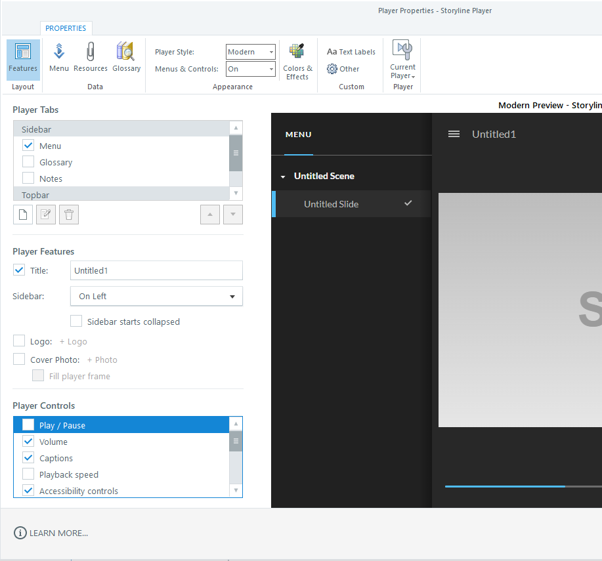Viewport: 602px width, 561px height.
Task: Open the Sidebar position dropdown
Action: tap(156, 297)
